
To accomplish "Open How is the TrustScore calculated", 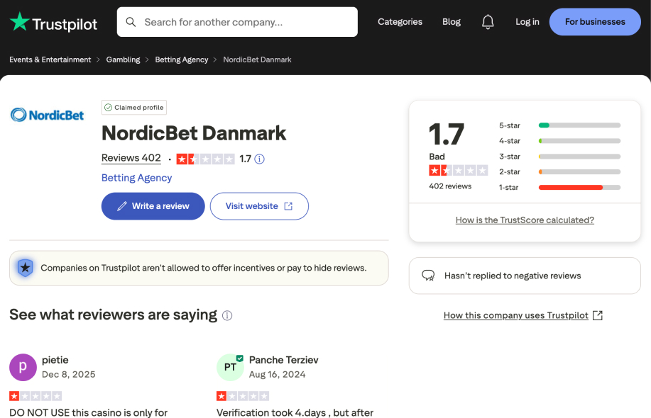I will (525, 220).
